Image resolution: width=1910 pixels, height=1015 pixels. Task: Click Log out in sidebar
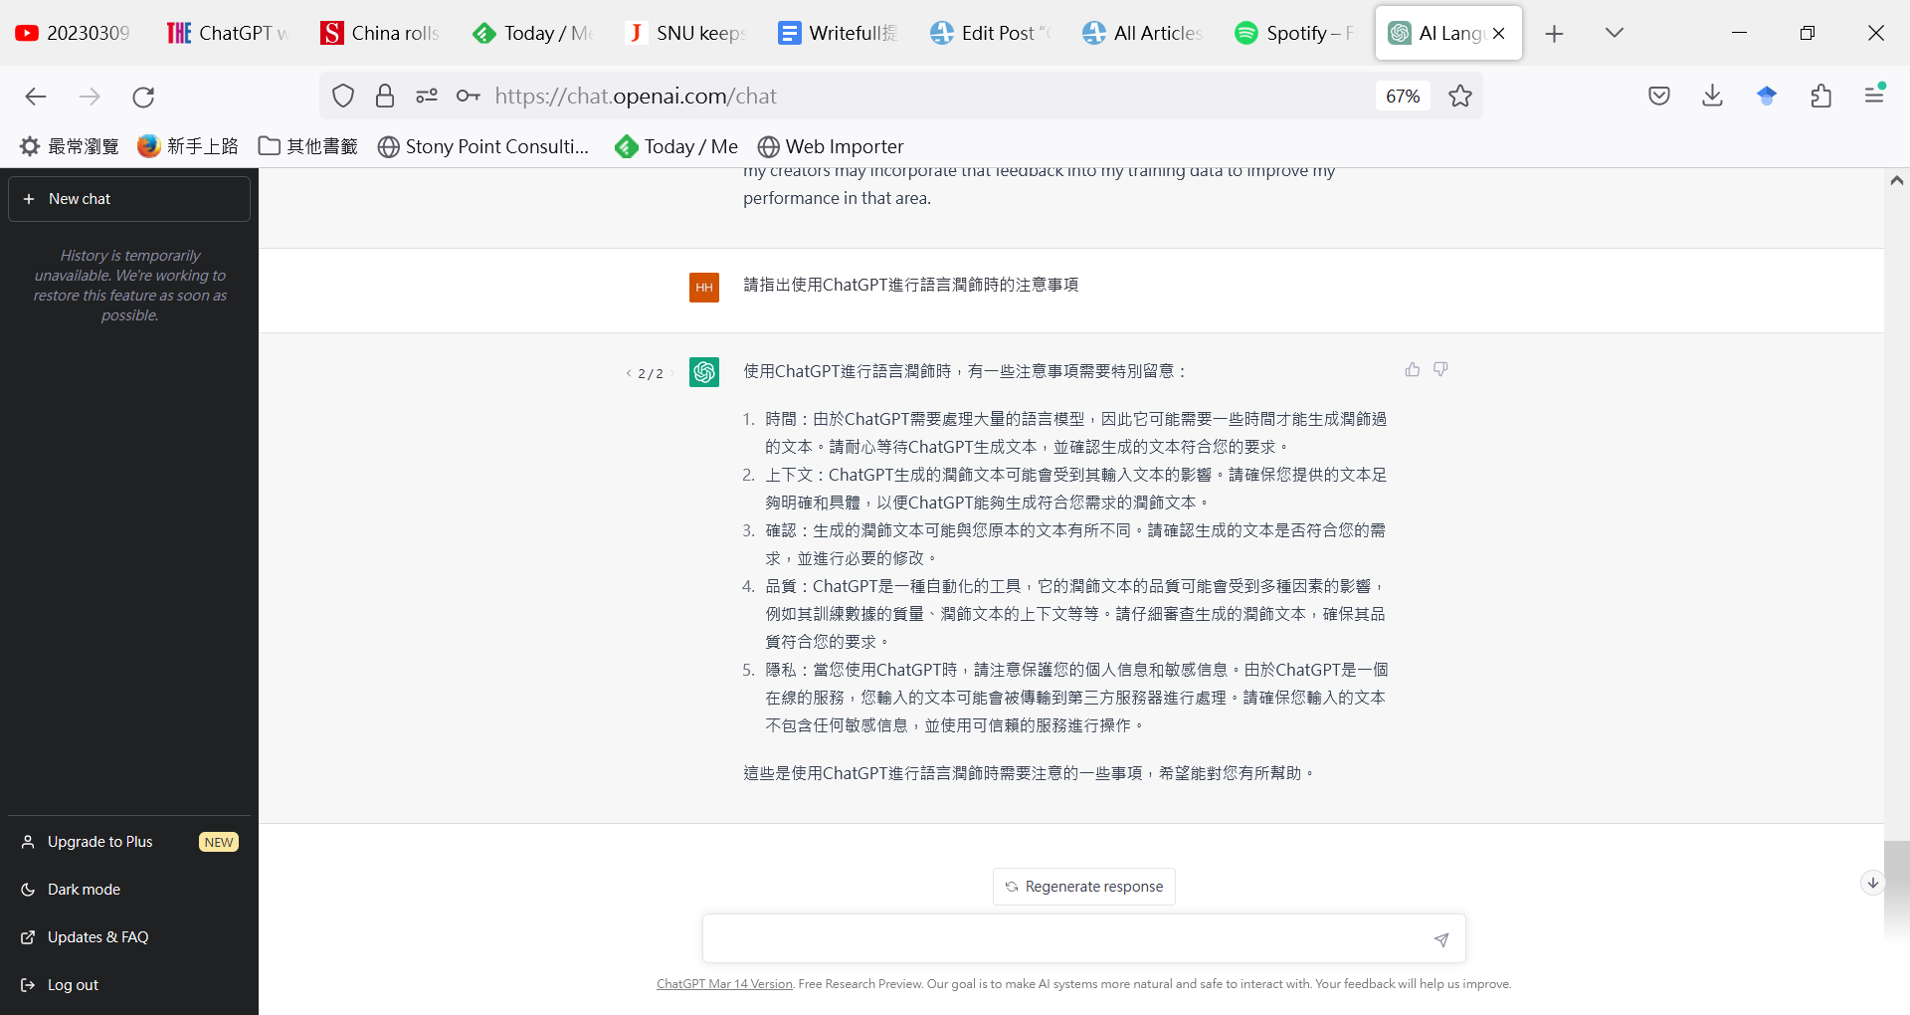coord(129,985)
